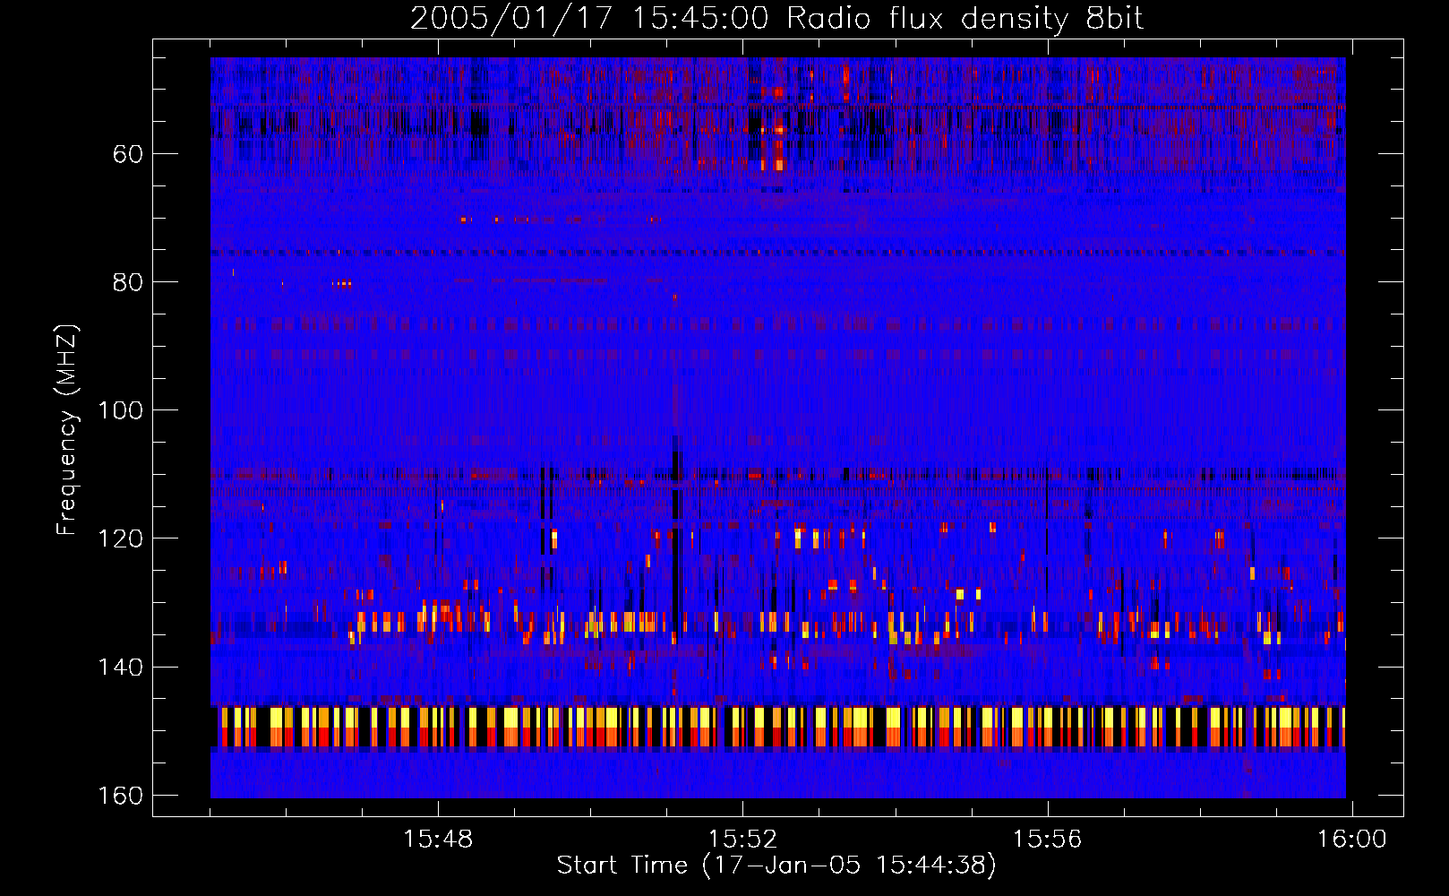Click the 140 frequency tick label
This screenshot has width=1449, height=896.
point(120,668)
